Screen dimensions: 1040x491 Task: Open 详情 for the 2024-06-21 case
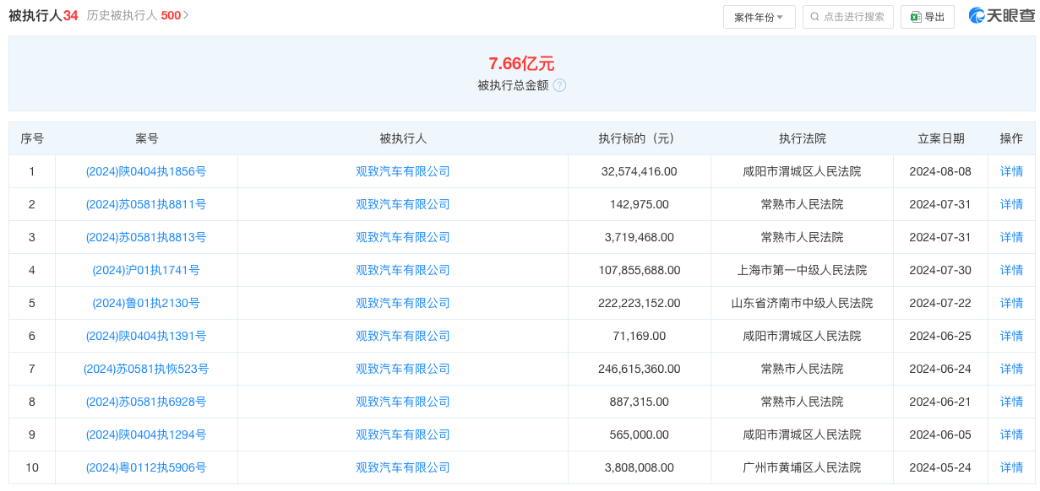point(1011,402)
